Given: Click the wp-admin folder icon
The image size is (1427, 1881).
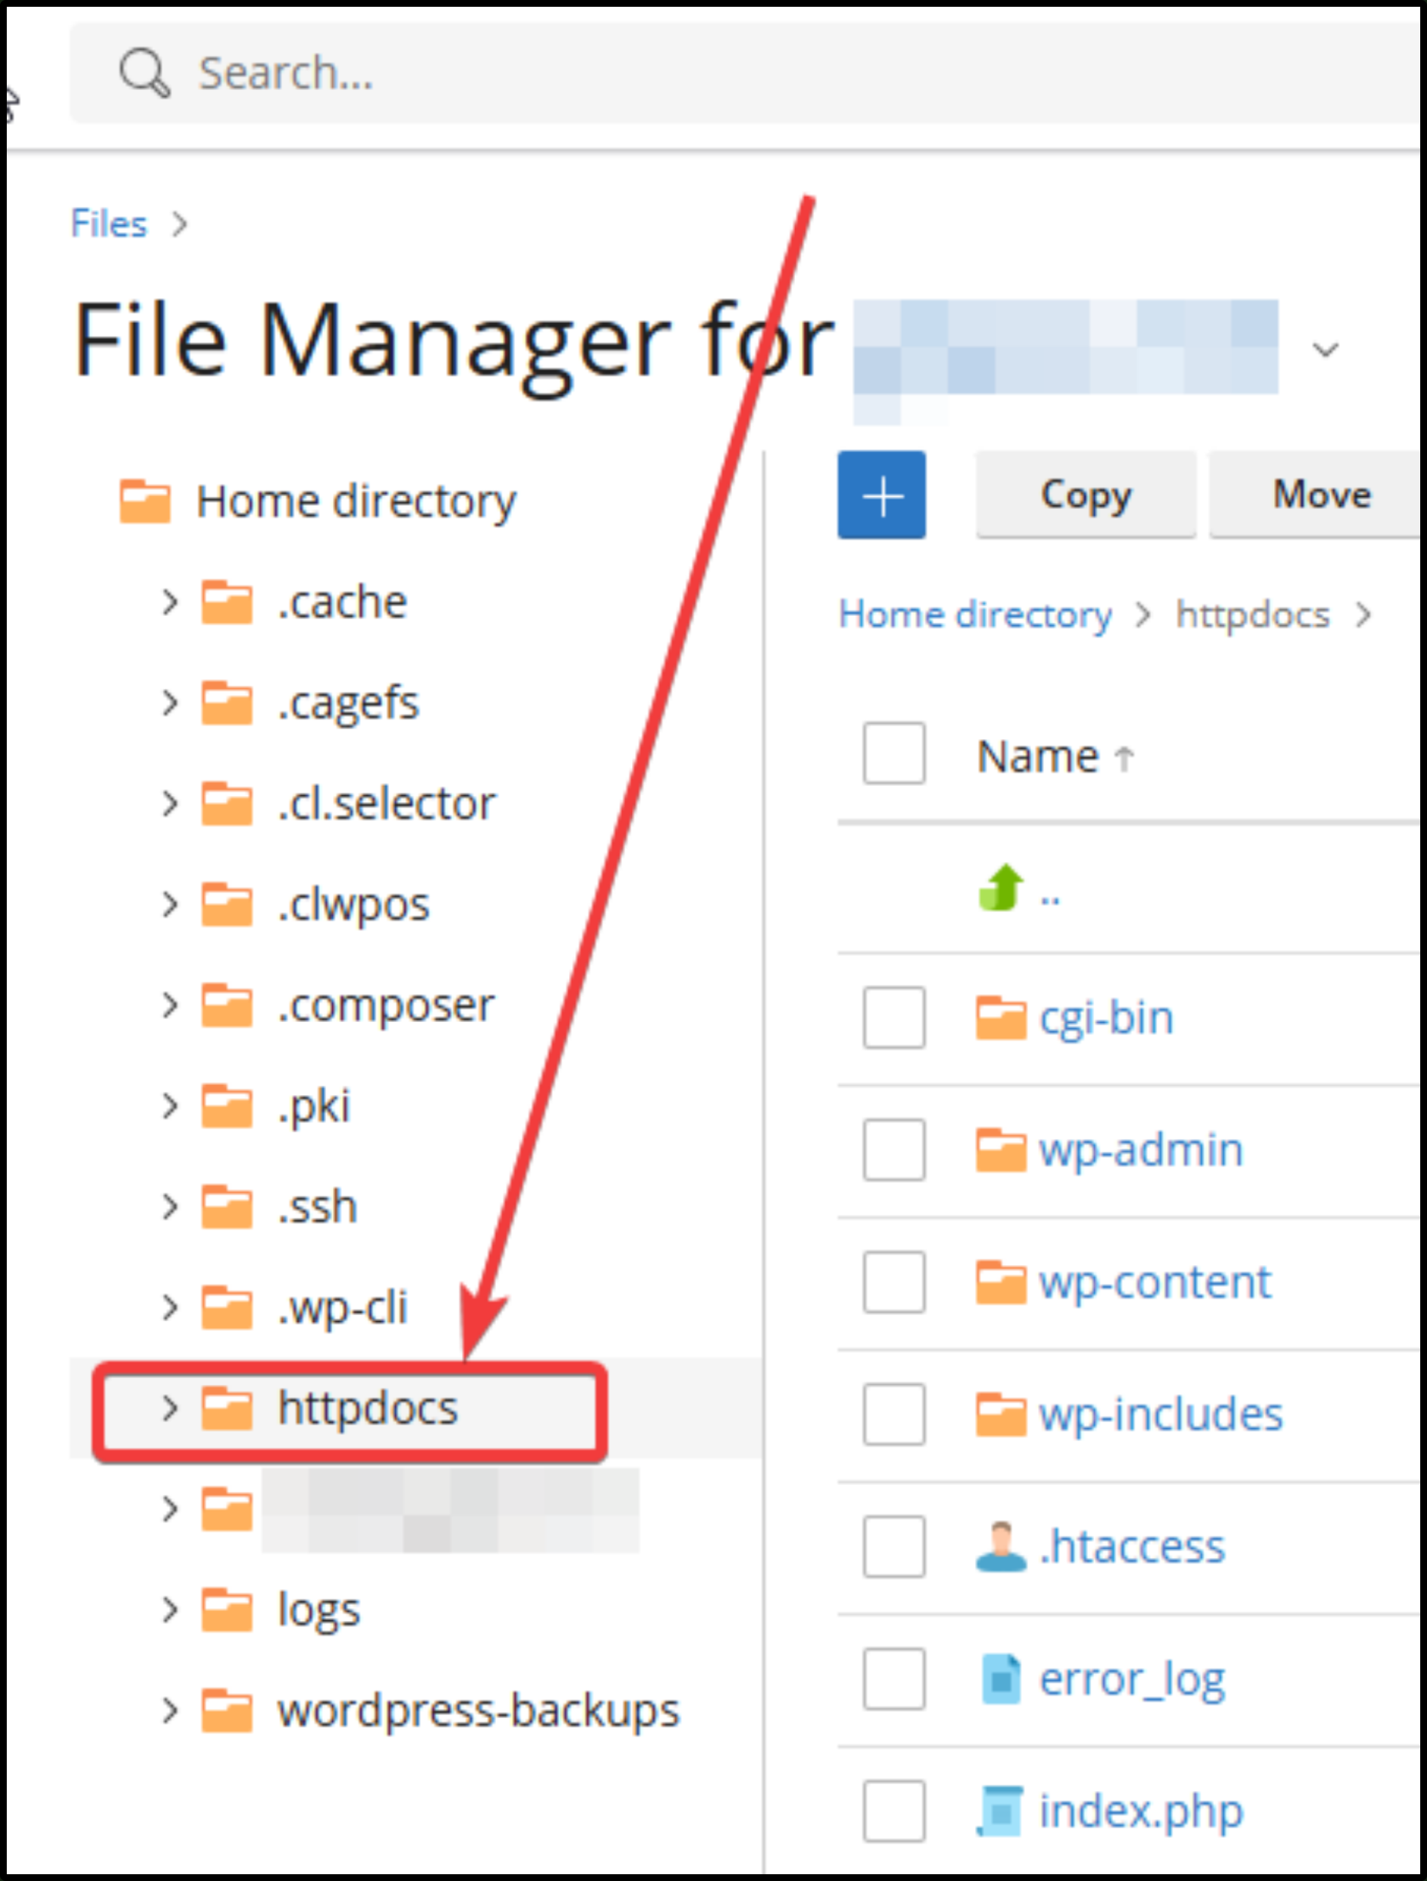Looking at the screenshot, I should pos(1001,1149).
